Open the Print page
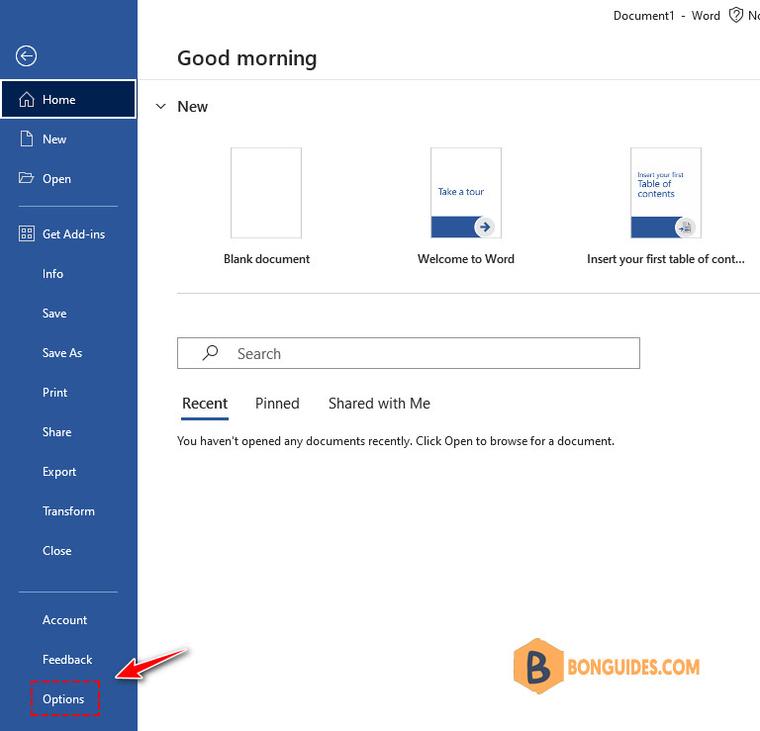The width and height of the screenshot is (760, 731). click(x=68, y=393)
